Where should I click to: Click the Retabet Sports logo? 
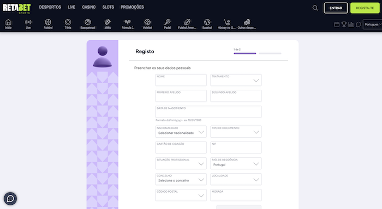tap(17, 8)
